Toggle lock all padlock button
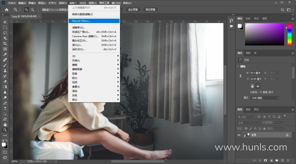296x164 pixels. [264, 129]
